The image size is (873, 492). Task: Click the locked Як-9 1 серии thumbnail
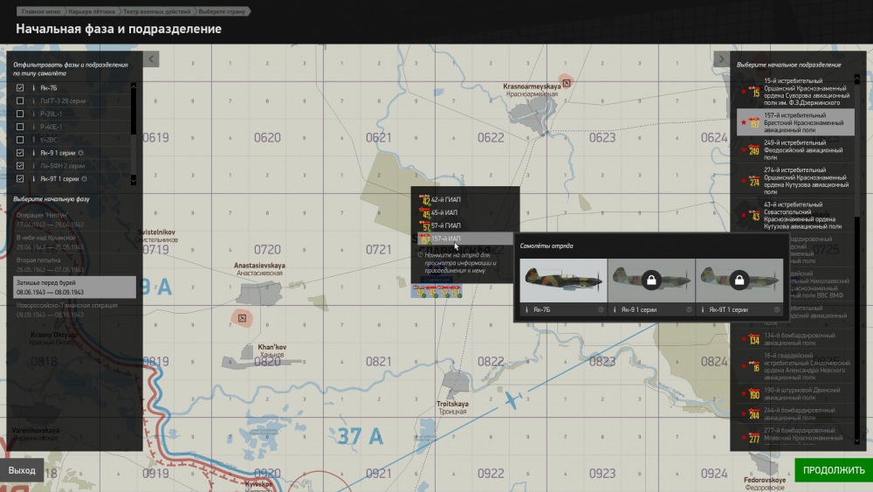651,281
